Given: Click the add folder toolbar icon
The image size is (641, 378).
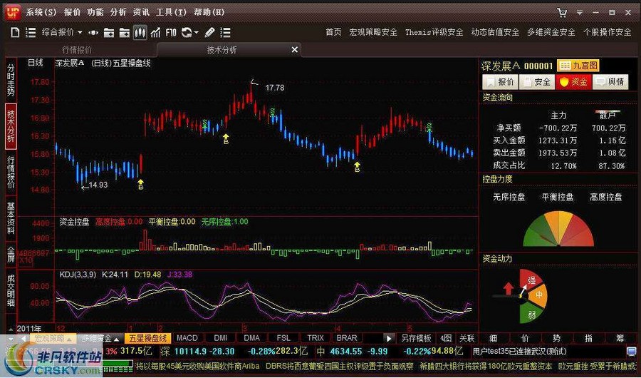Looking at the screenshot, I should (109, 32).
